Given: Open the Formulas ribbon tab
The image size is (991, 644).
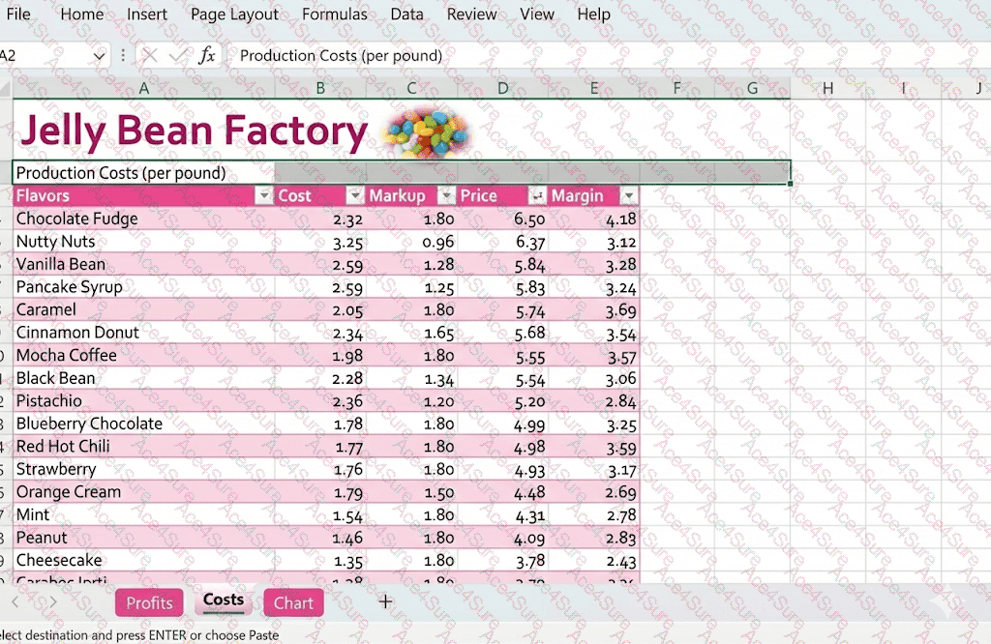Looking at the screenshot, I should [x=334, y=15].
